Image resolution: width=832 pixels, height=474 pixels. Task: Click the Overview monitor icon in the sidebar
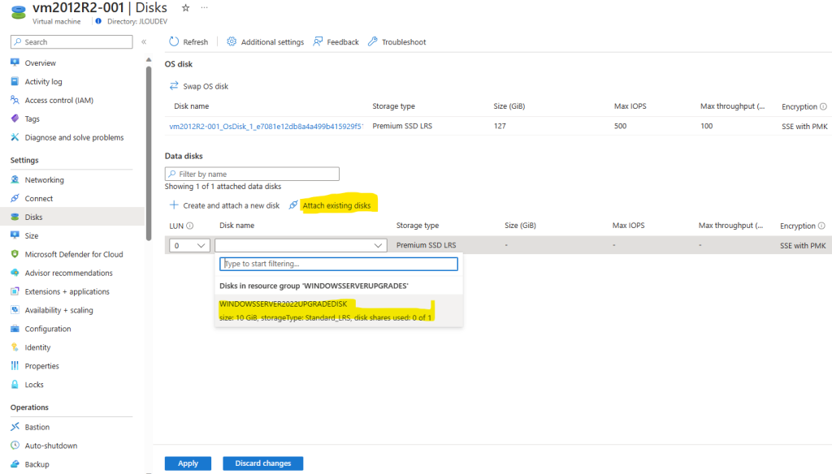[15, 62]
